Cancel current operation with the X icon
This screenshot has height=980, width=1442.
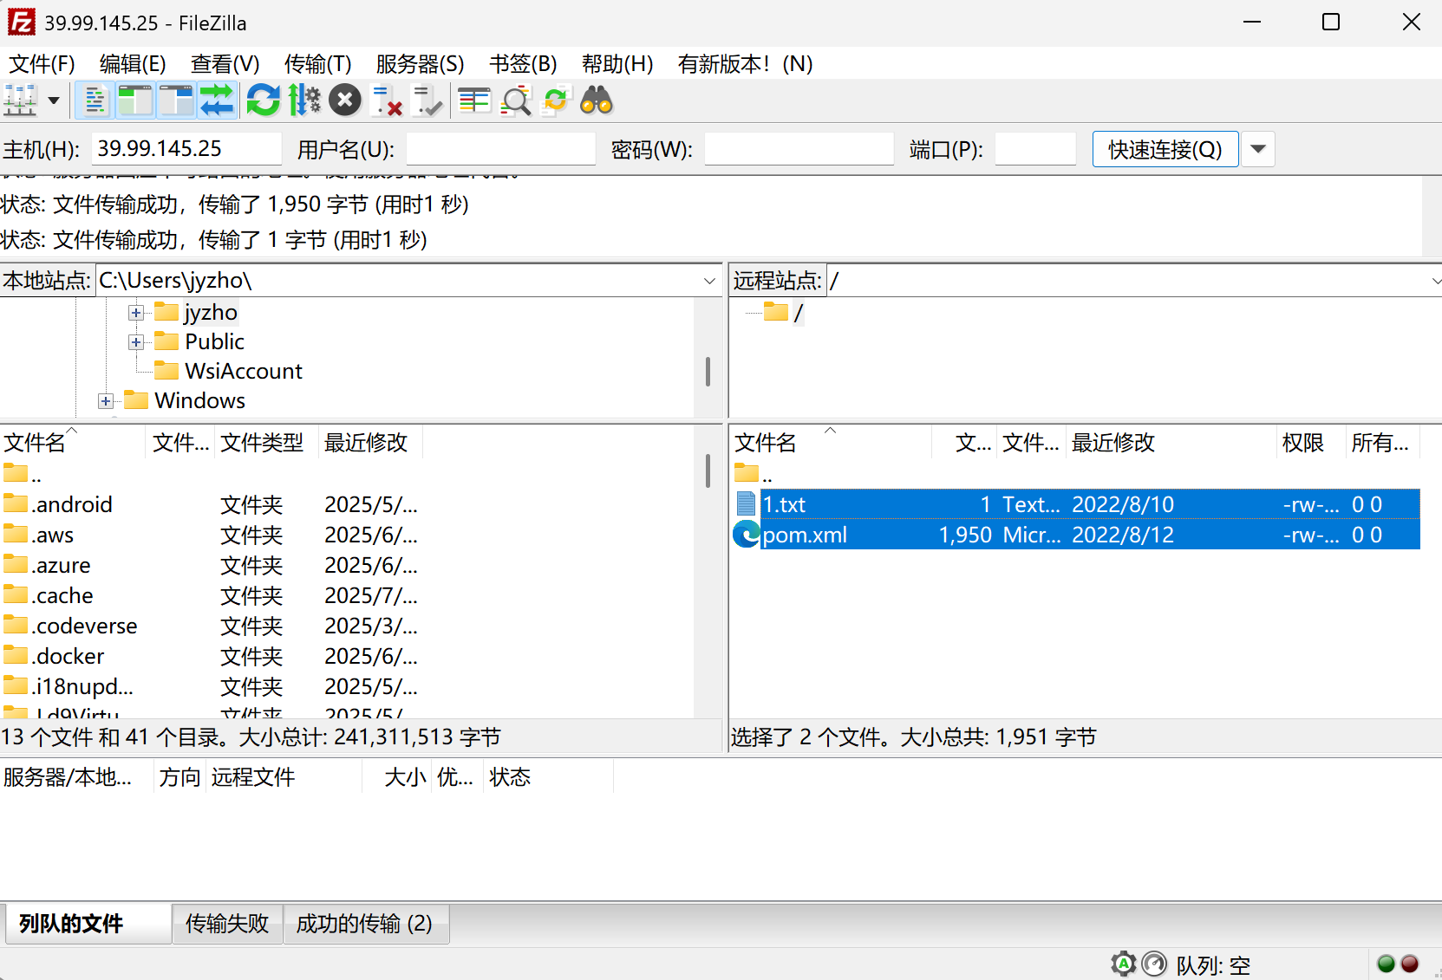coord(344,101)
